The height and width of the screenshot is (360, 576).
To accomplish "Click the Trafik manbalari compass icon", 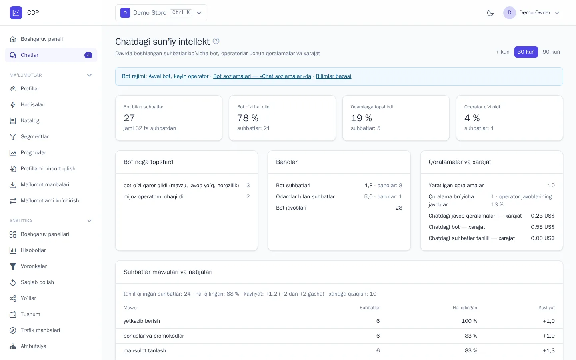I will point(13,330).
